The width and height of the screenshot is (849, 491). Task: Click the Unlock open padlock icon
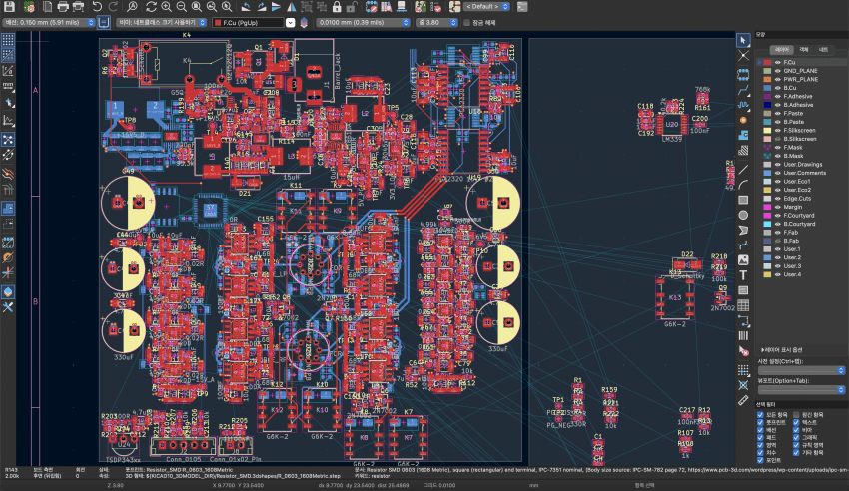click(x=352, y=7)
